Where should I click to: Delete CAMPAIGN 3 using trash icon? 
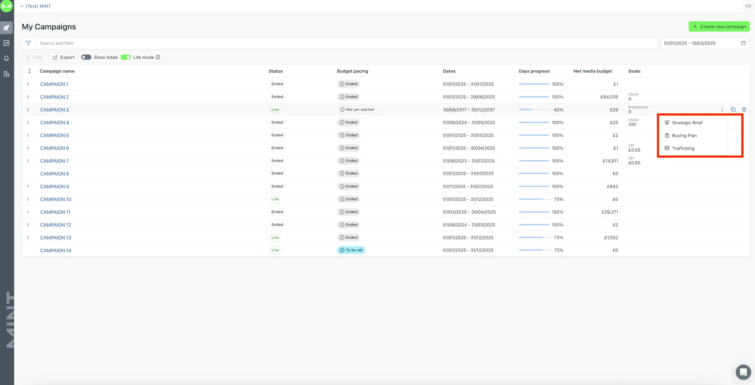point(744,110)
